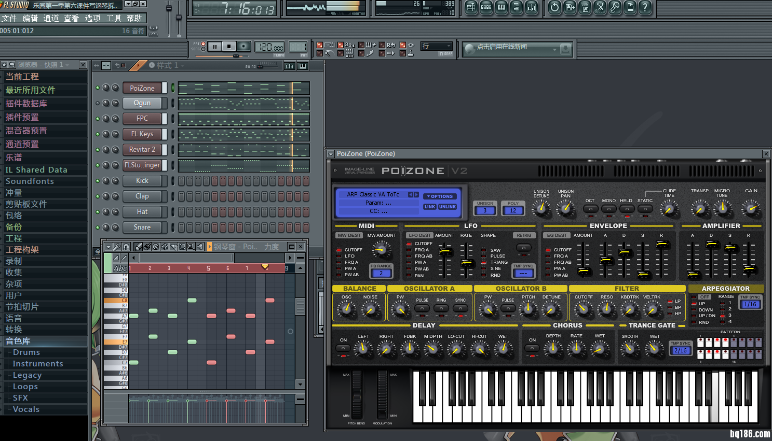Open the piano roll view icon in top toolbar
Viewport: 772px width, 441px height.
pos(501,7)
